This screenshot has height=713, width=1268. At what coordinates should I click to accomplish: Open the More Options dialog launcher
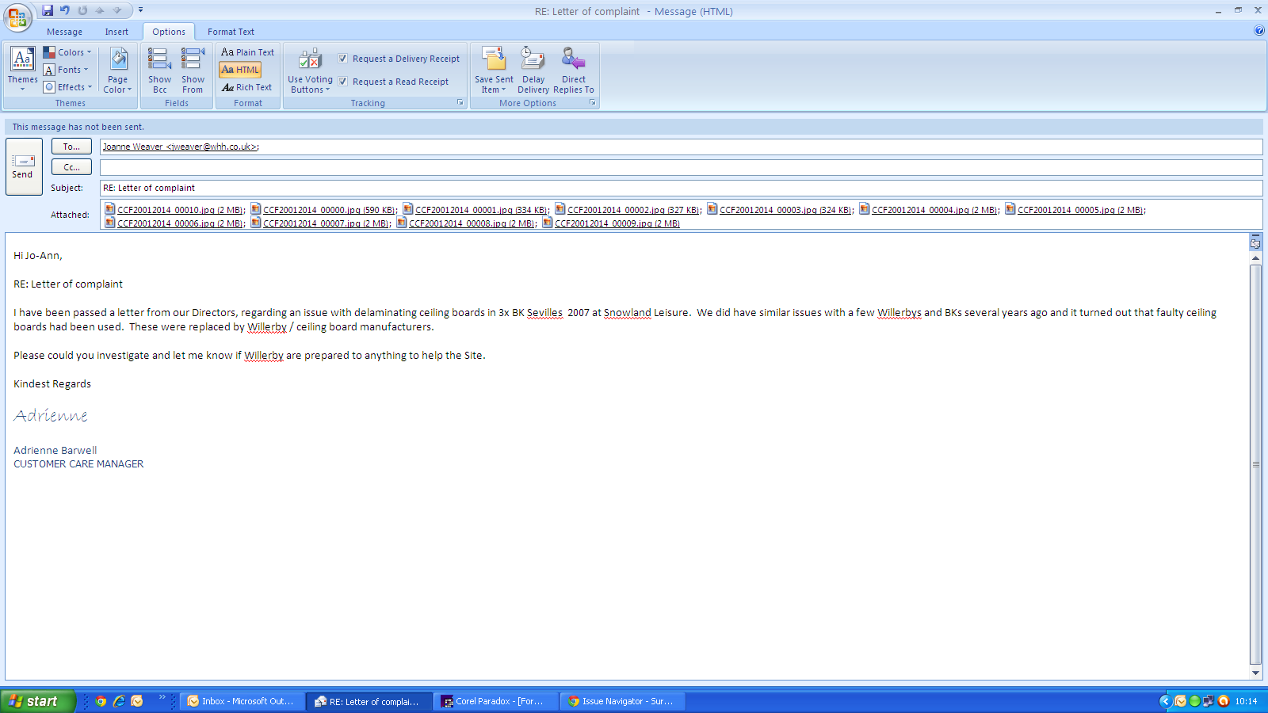[592, 103]
